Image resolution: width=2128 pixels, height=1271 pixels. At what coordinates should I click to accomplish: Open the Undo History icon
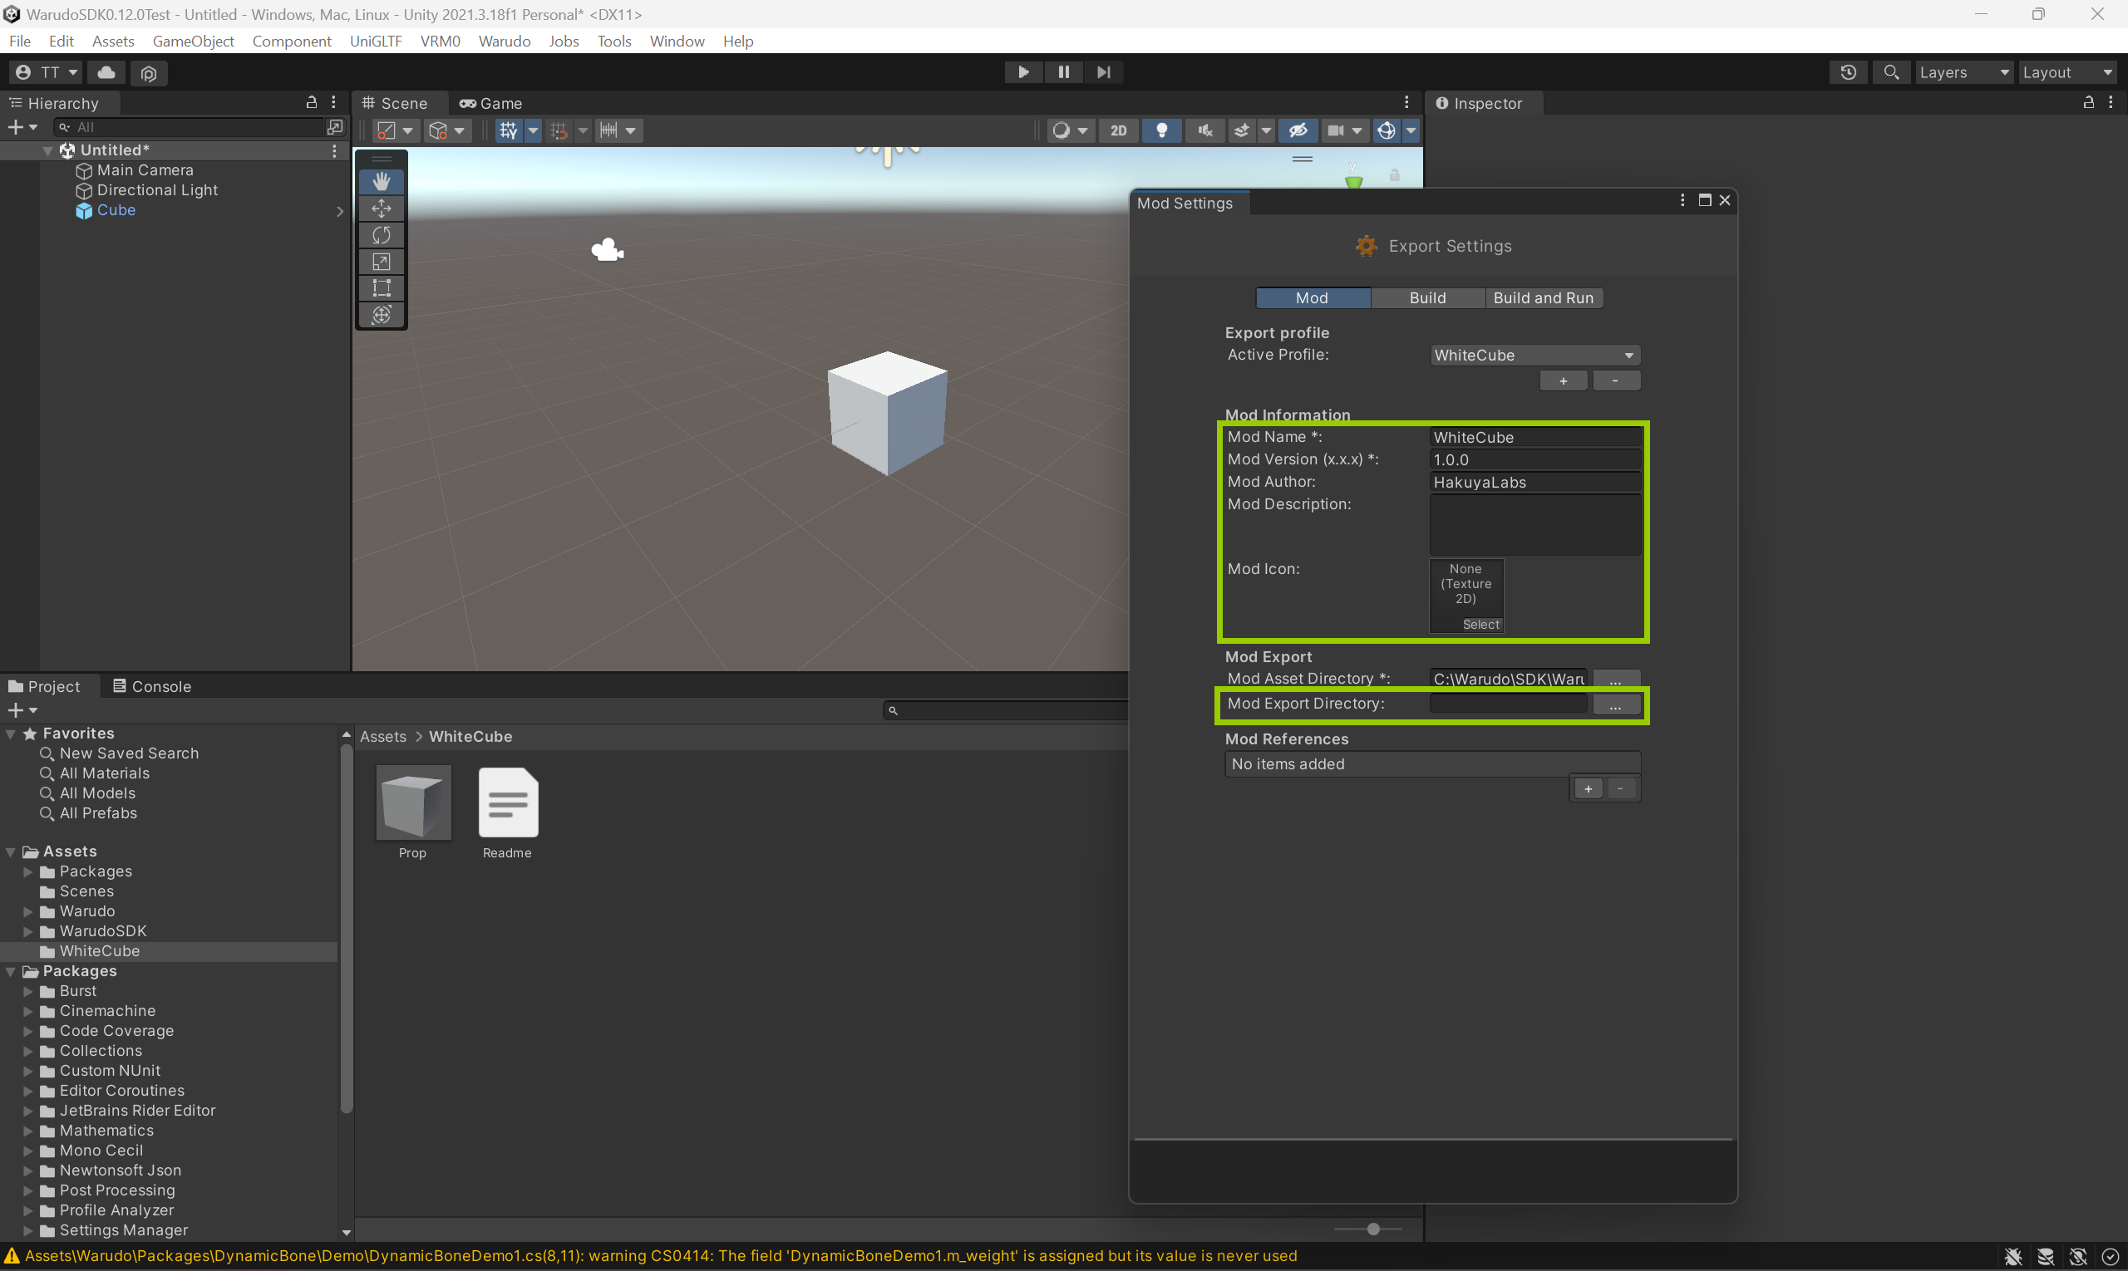(1849, 72)
